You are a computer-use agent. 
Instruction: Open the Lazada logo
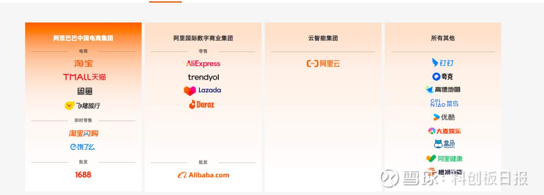(203, 90)
